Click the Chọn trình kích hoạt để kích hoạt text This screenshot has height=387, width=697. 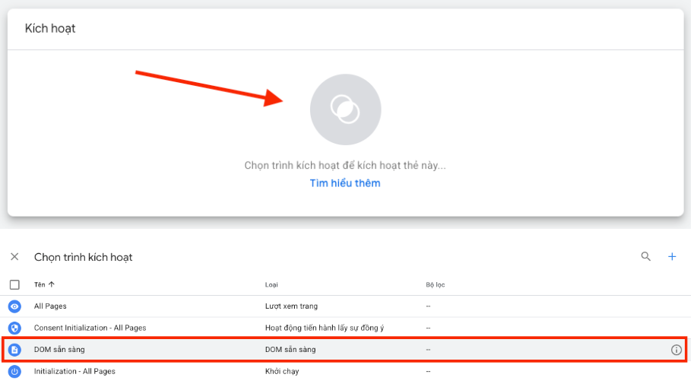click(x=345, y=165)
